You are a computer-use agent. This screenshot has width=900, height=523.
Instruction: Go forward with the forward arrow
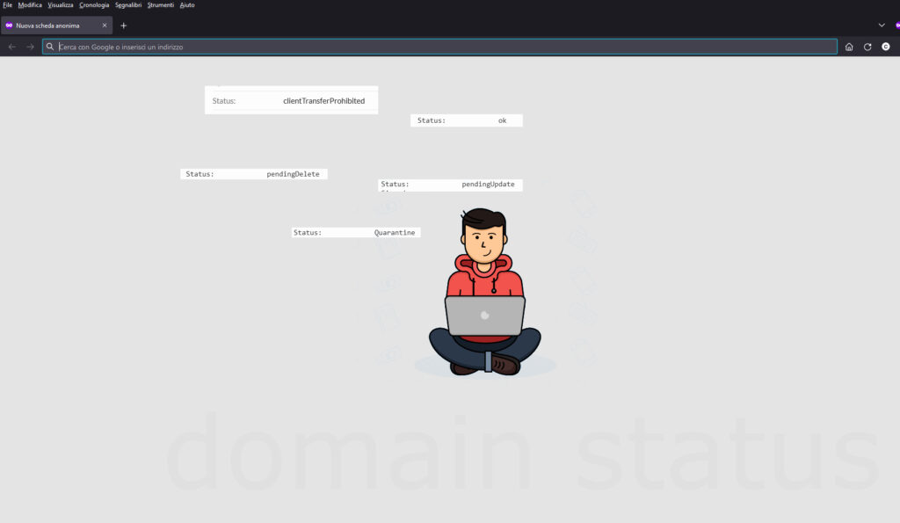pyautogui.click(x=31, y=47)
